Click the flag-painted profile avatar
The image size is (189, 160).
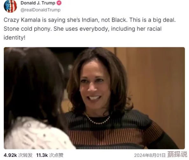tap(10, 6)
